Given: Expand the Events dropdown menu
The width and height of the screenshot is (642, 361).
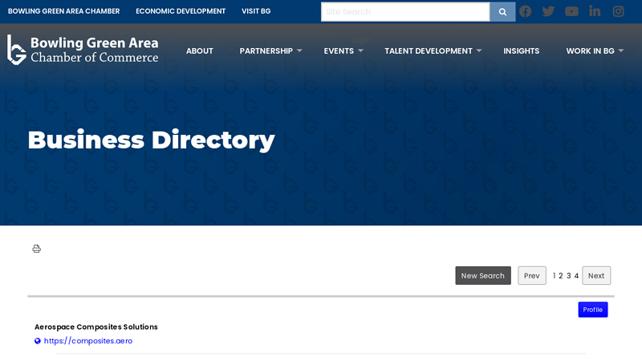Looking at the screenshot, I should tap(343, 51).
